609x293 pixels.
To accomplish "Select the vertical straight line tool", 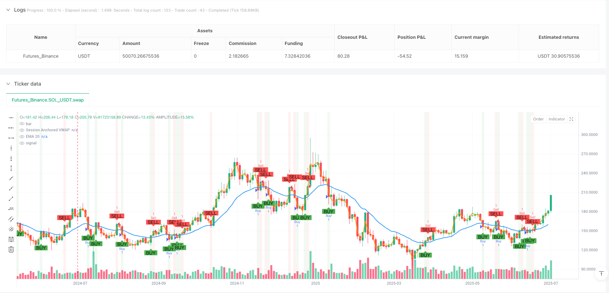I will tap(11, 148).
